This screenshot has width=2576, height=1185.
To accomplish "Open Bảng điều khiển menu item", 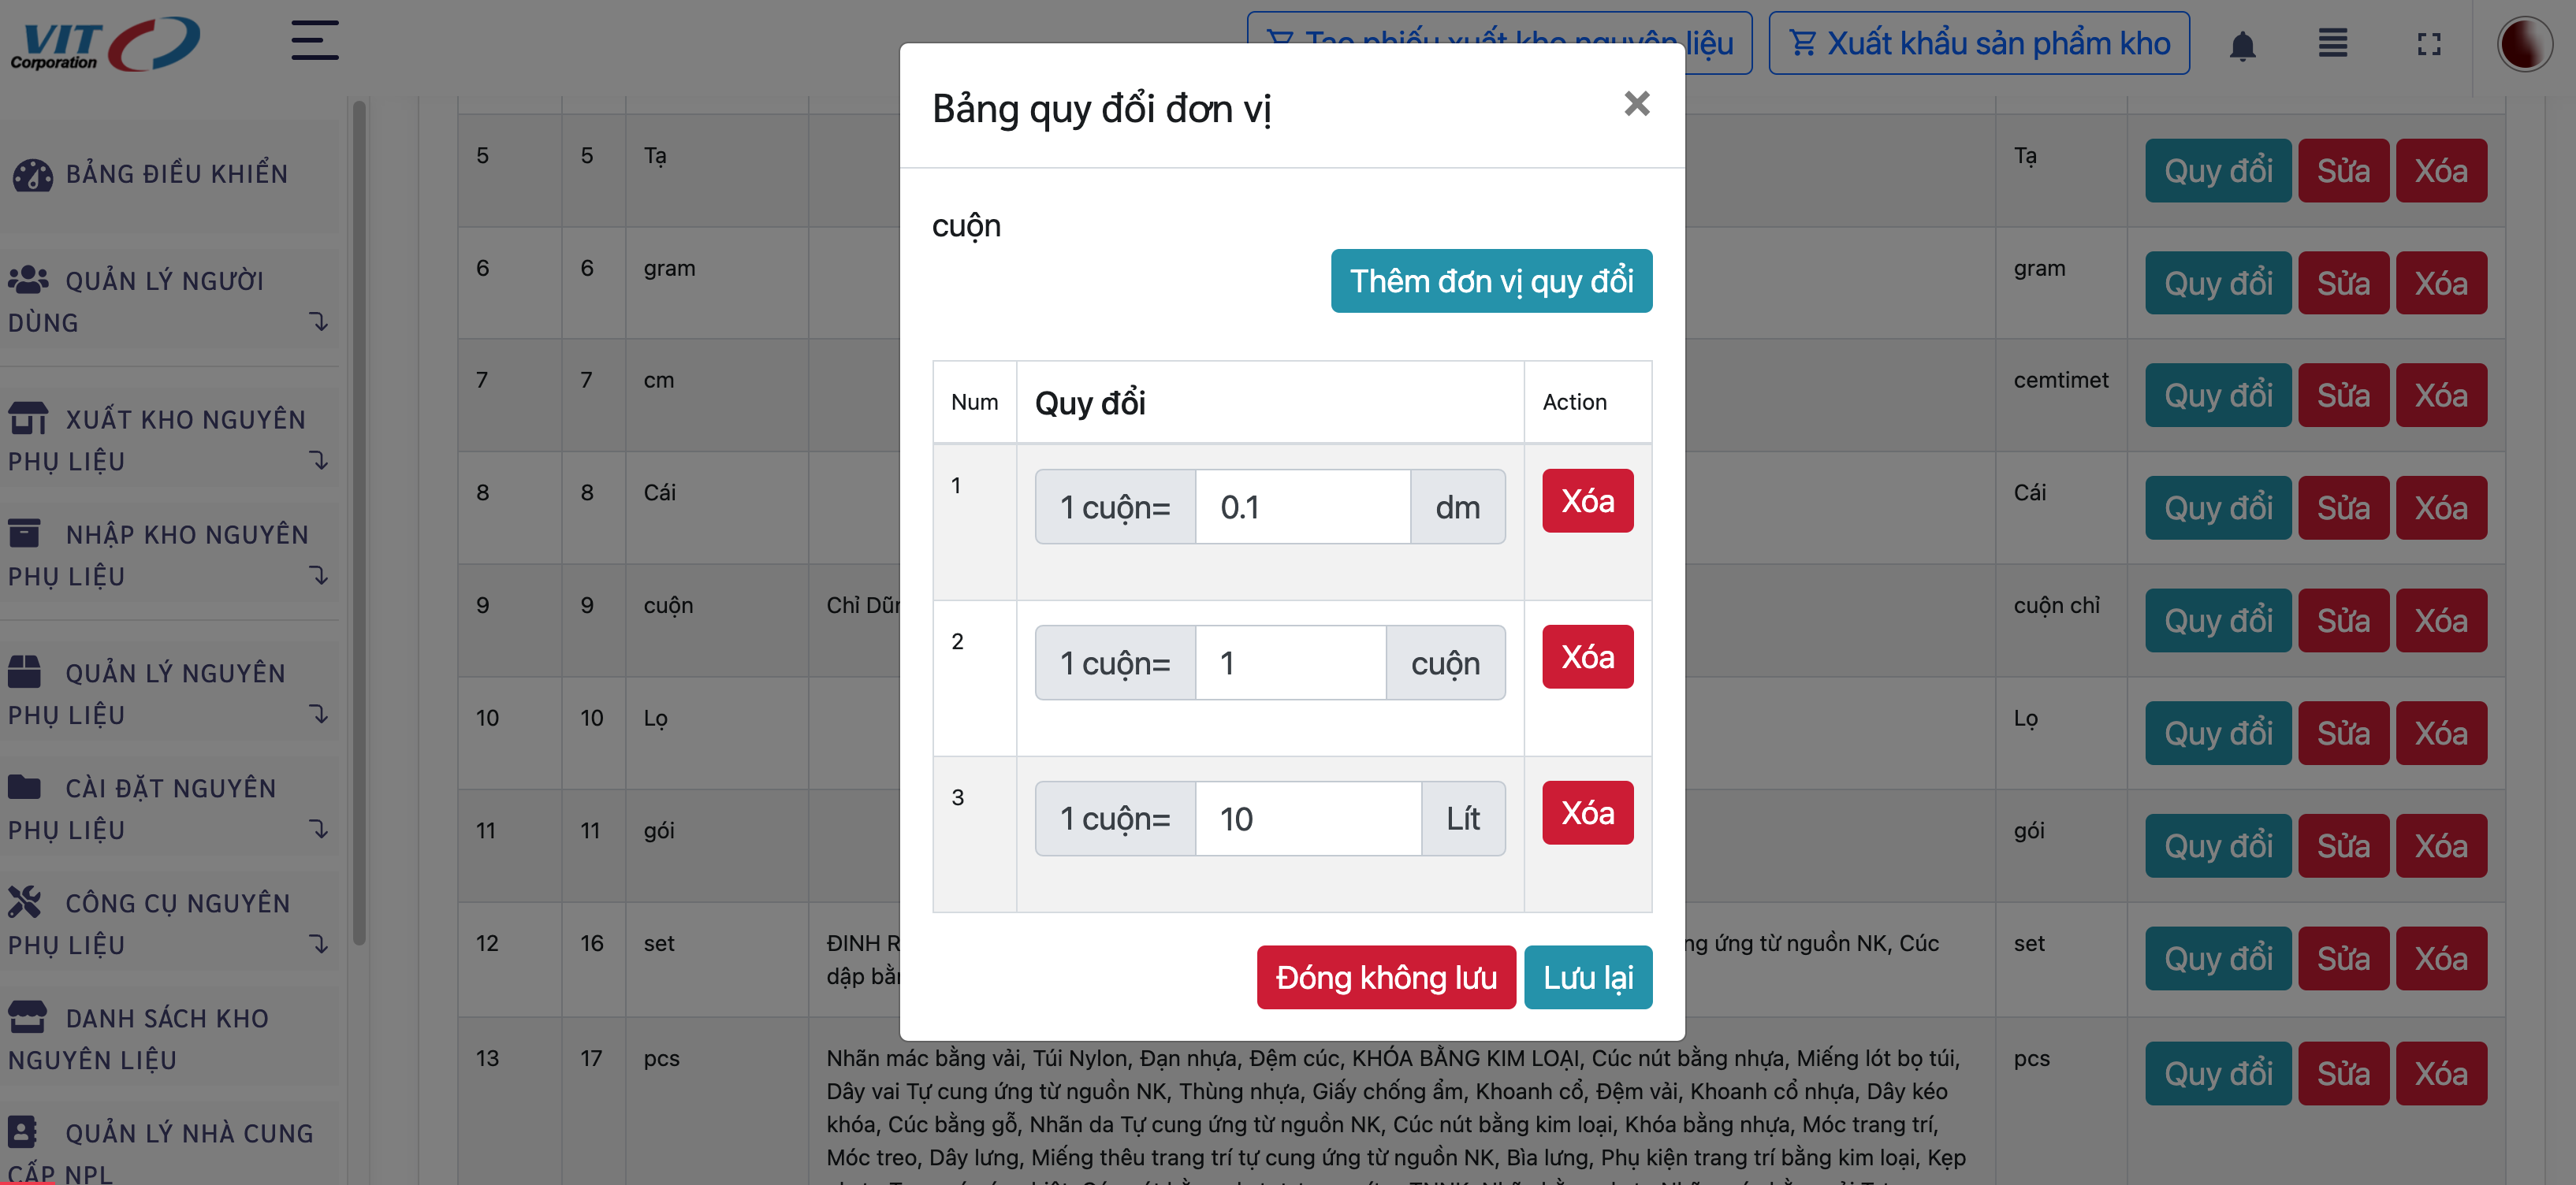I will 176,174.
